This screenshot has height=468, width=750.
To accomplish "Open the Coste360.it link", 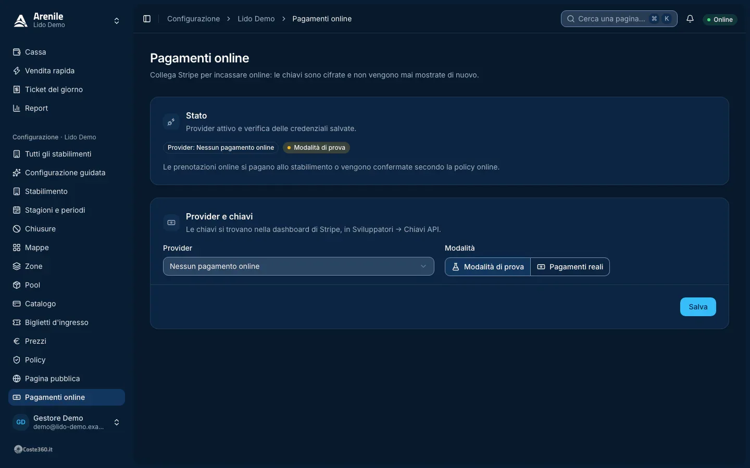I will (33, 449).
